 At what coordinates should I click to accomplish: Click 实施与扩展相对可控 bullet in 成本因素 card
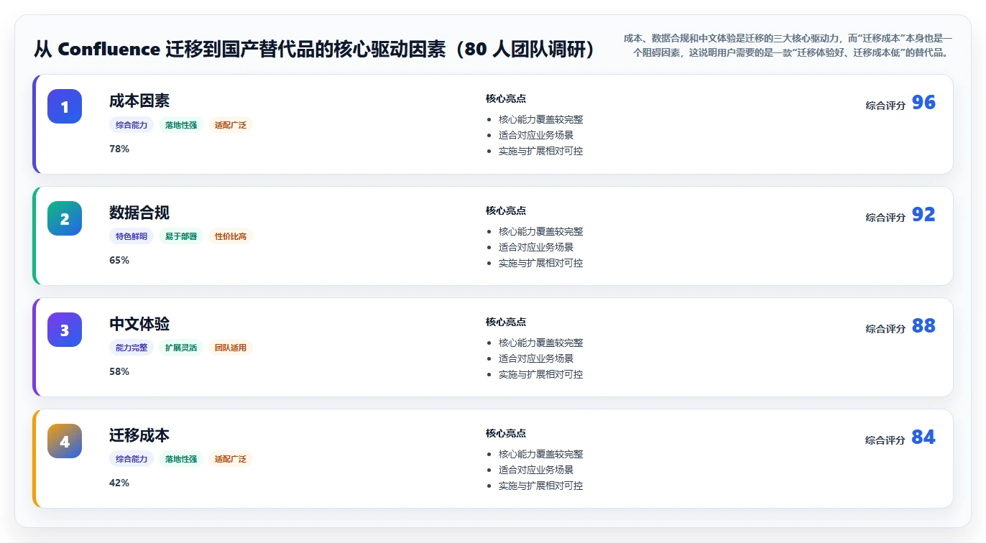tap(541, 151)
